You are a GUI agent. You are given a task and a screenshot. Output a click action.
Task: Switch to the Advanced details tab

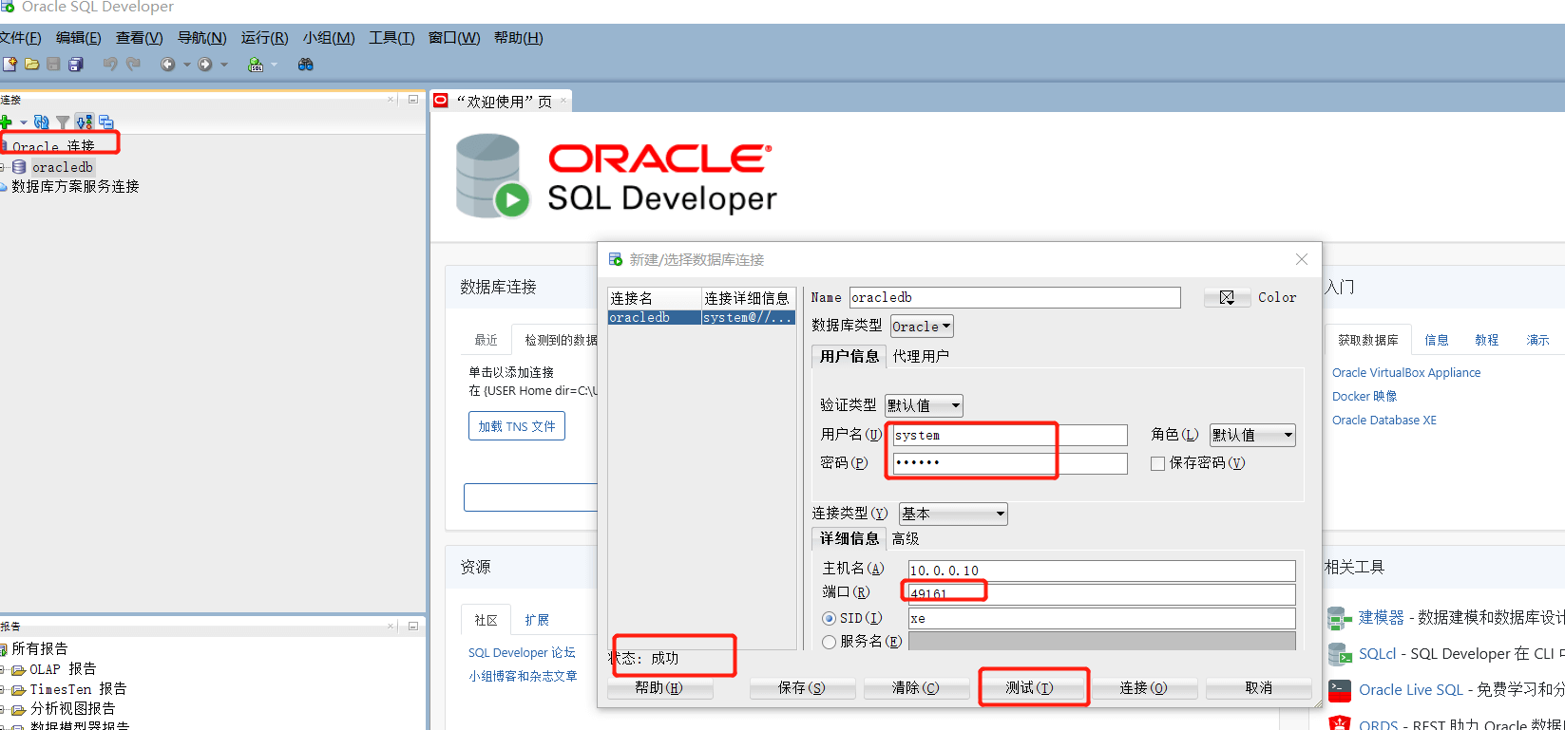[x=906, y=538]
